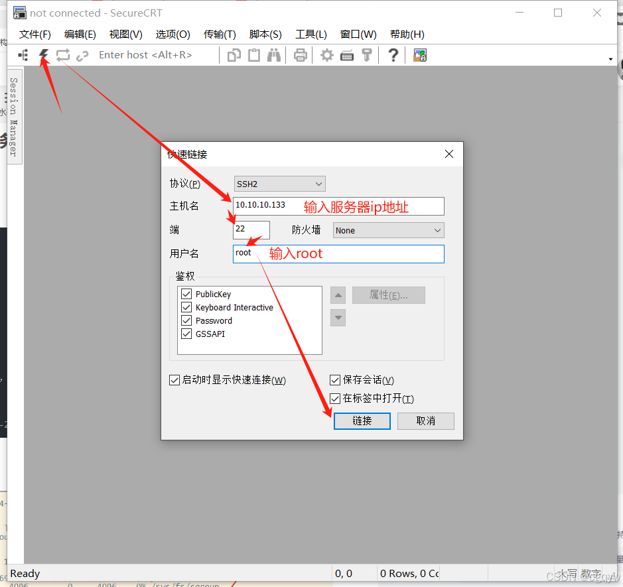Viewport: 623px width, 587px height.
Task: Minimize the SecureCRT window
Action: pyautogui.click(x=519, y=13)
